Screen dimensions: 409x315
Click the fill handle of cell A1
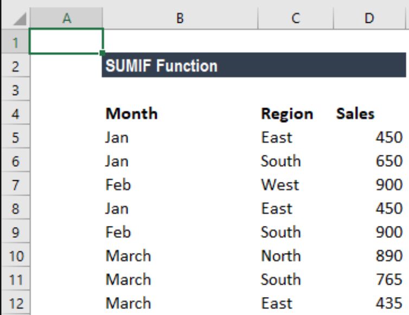coord(102,53)
